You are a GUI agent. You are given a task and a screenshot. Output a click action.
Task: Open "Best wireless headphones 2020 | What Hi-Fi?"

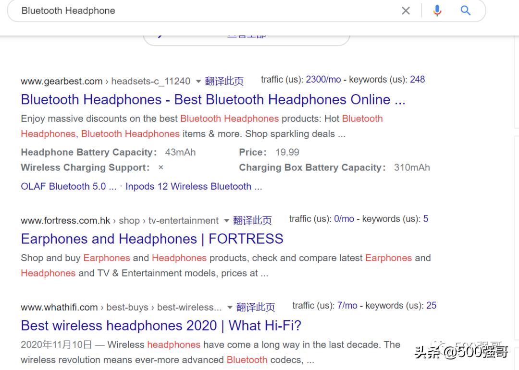click(x=161, y=325)
